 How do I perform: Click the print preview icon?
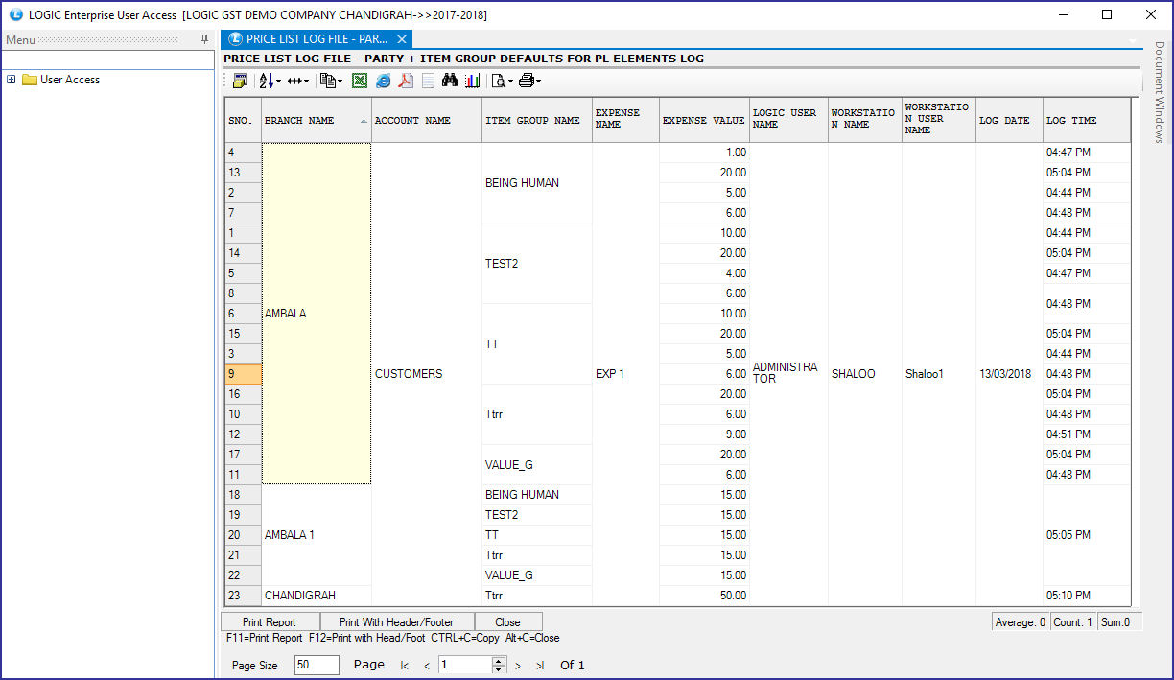point(499,82)
